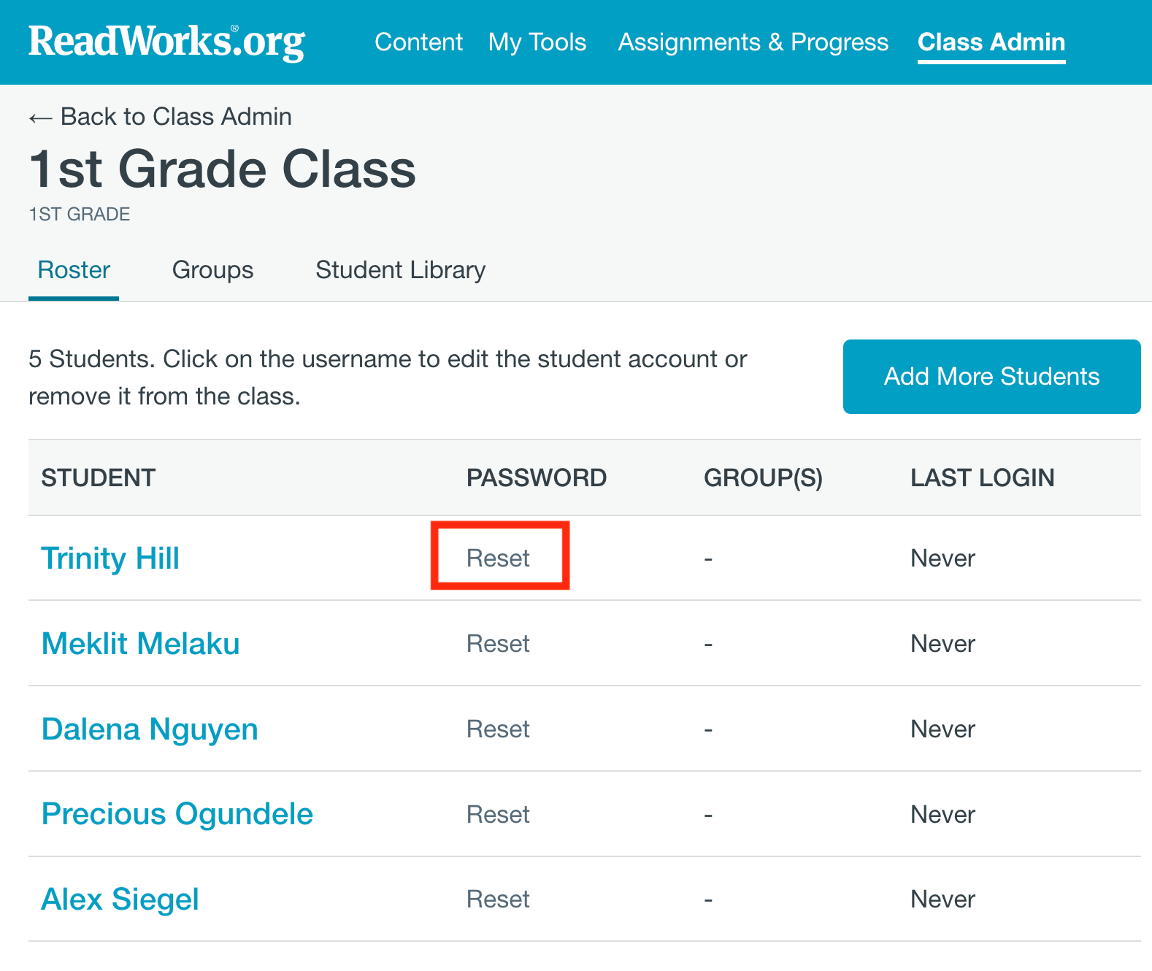Reset Alex Siegel's password
This screenshot has width=1152, height=971.
tap(498, 899)
